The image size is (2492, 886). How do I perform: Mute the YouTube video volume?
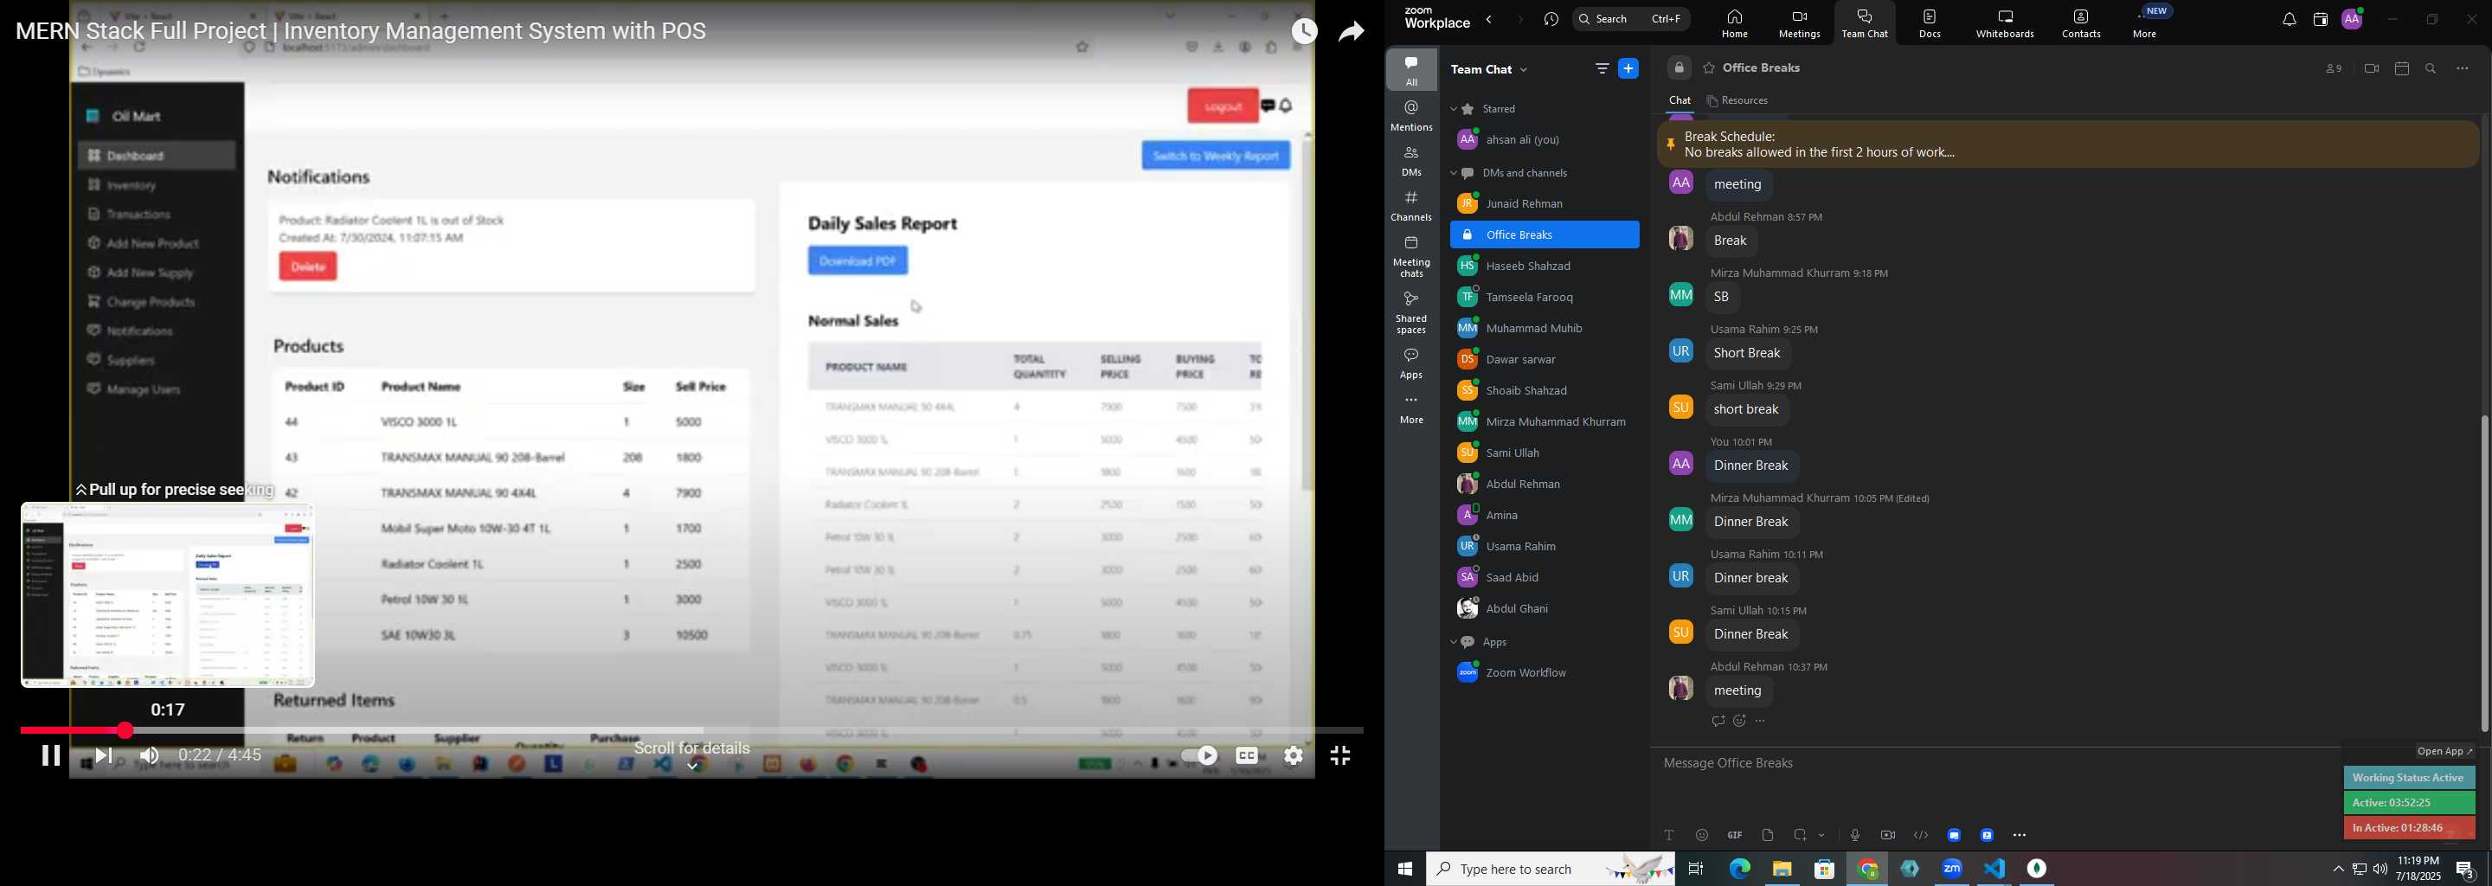pos(149,755)
